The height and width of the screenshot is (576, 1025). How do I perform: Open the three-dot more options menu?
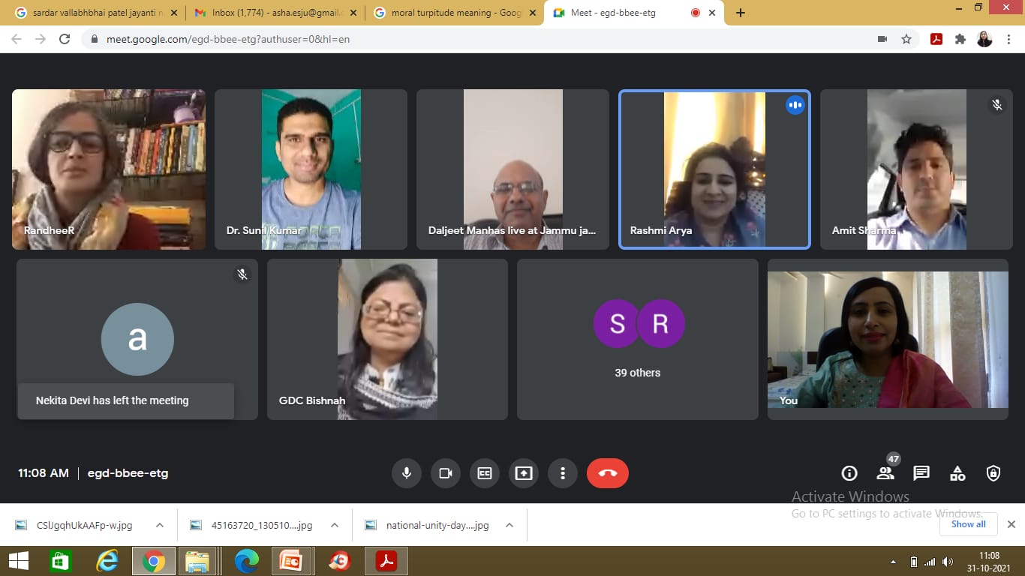tap(563, 473)
